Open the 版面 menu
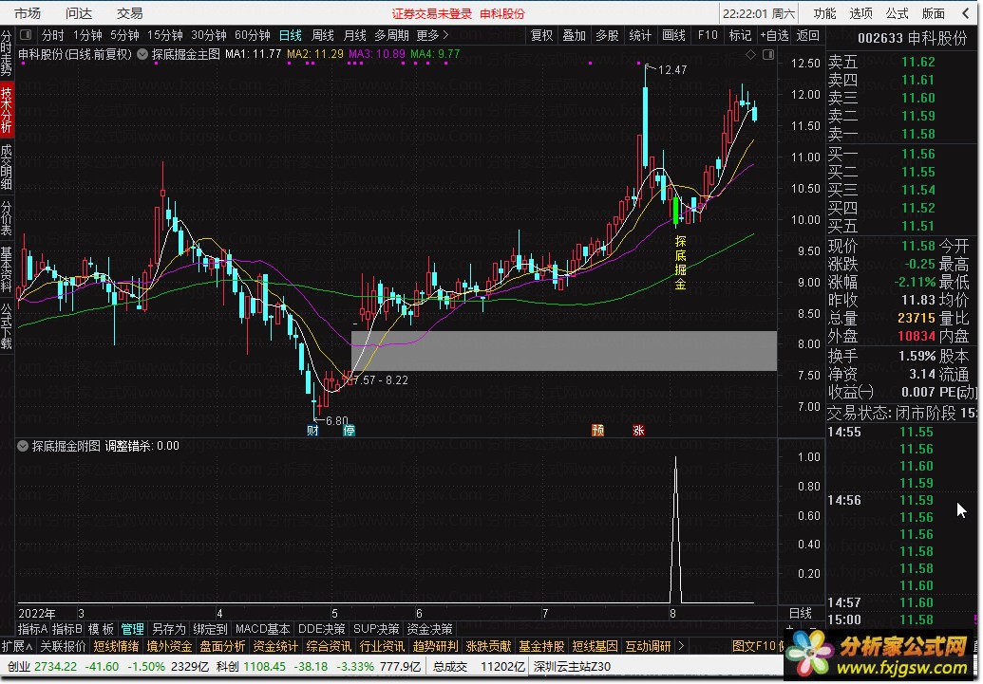This screenshot has height=684, width=983. pos(934,13)
